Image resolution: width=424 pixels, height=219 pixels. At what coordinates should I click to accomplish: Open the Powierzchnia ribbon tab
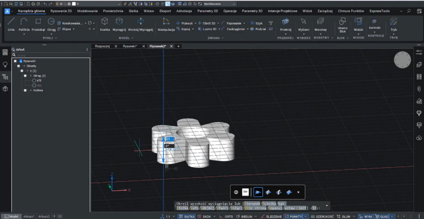pos(113,11)
